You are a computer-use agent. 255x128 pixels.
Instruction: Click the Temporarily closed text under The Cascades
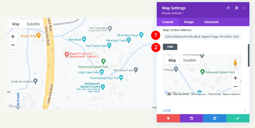(x=97, y=30)
